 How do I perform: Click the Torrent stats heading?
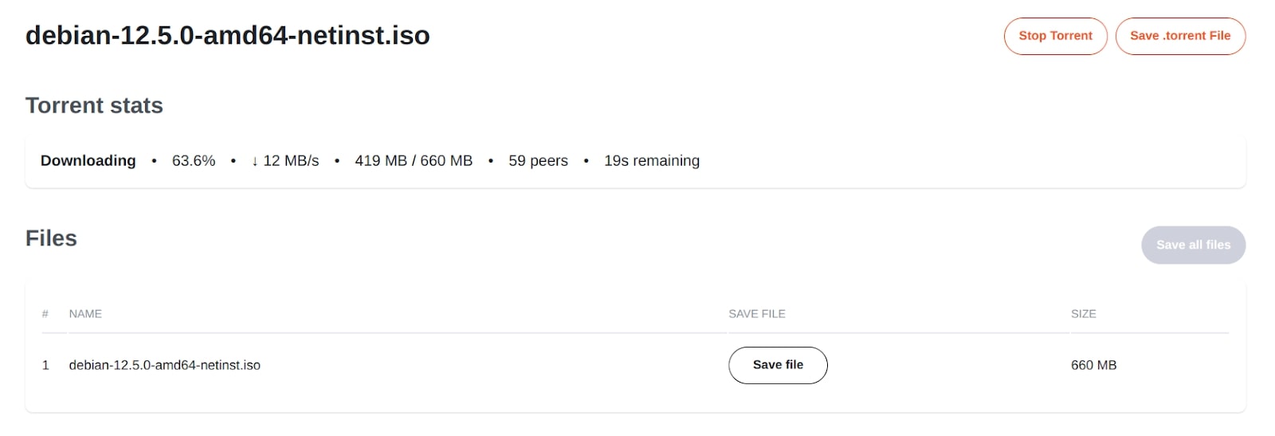tap(94, 105)
